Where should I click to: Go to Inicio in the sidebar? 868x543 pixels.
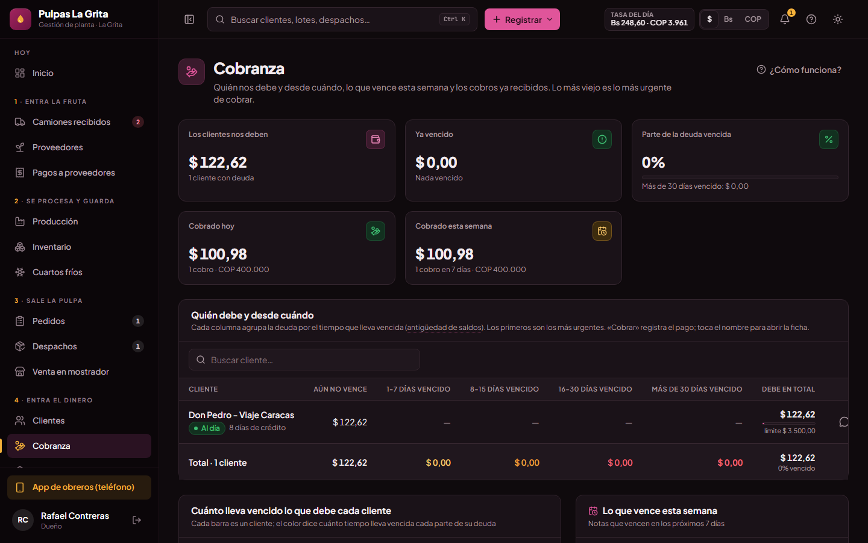79,73
